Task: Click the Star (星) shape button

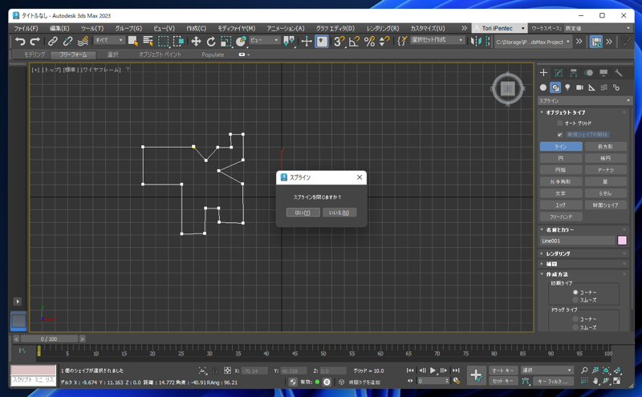Action: (606, 181)
